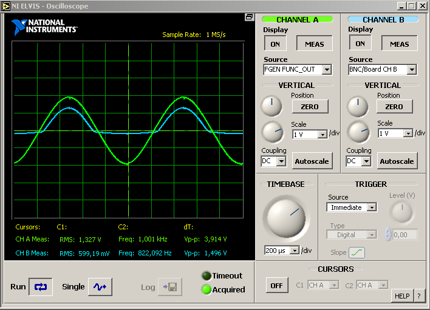
Task: Click the dark Timeout indicator LED
Action: tap(206, 275)
